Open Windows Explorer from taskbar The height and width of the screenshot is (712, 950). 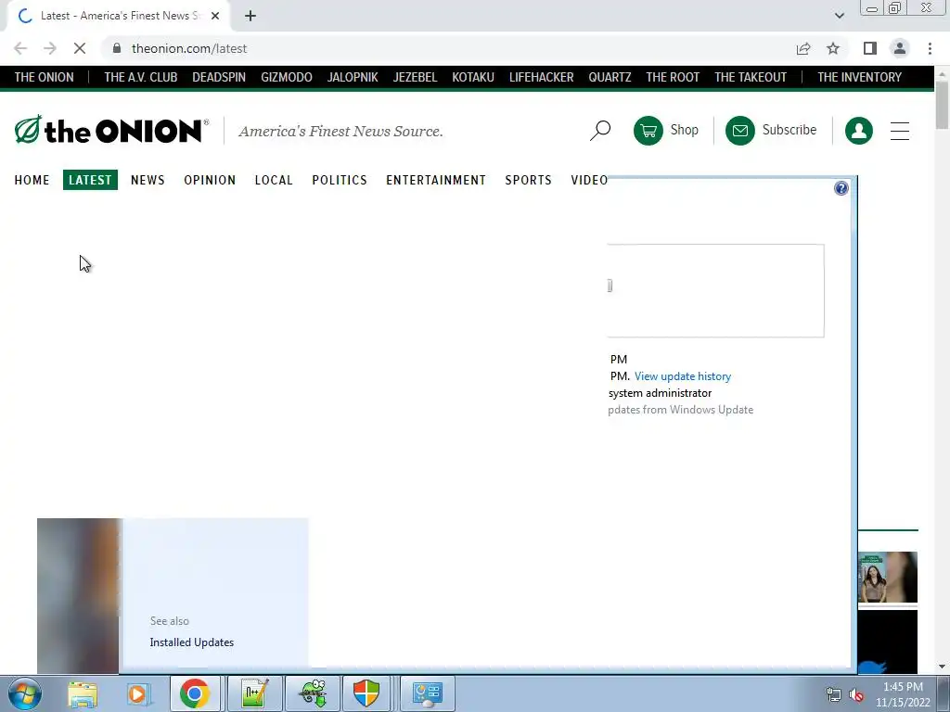click(83, 693)
